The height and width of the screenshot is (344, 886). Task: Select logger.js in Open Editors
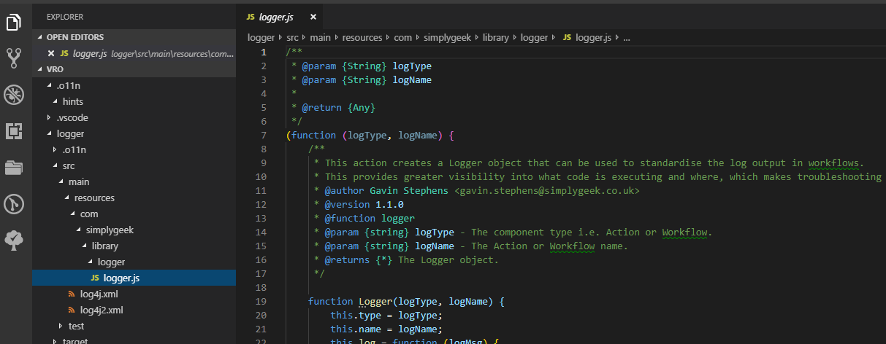pos(134,53)
